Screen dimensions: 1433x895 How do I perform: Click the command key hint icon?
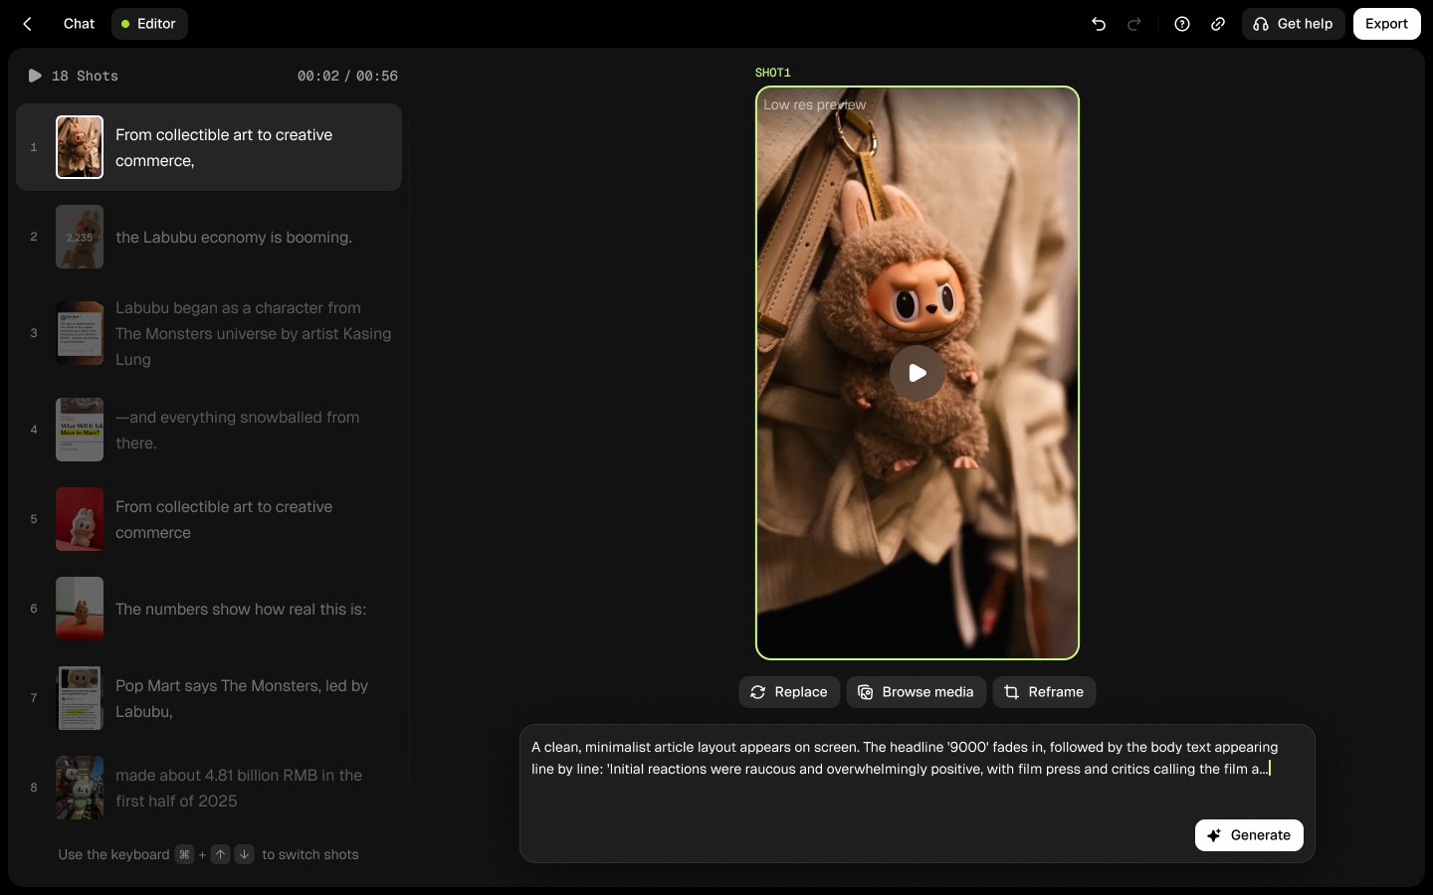pyautogui.click(x=184, y=854)
